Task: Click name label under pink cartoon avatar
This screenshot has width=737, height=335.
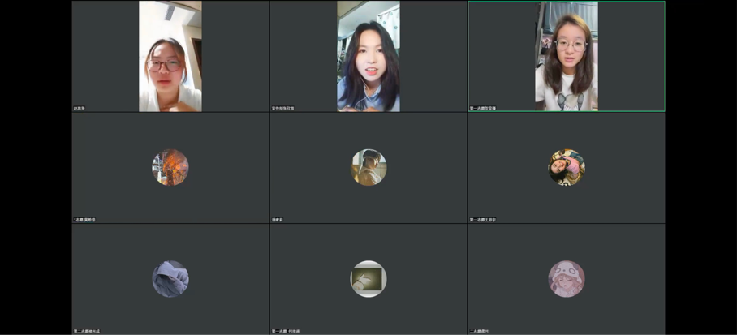Action: click(x=480, y=331)
